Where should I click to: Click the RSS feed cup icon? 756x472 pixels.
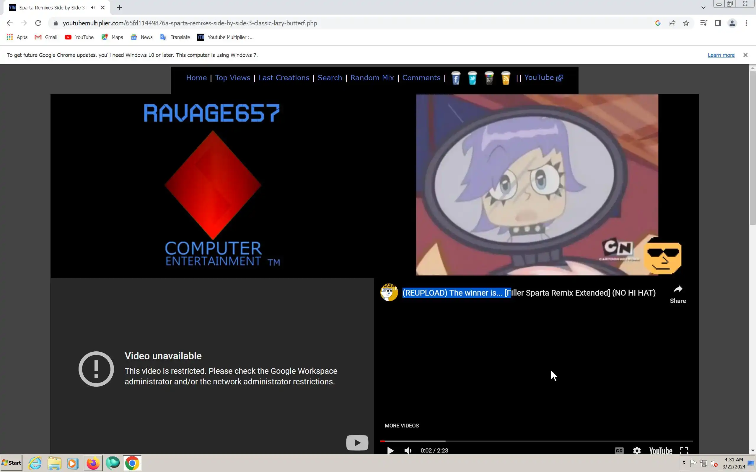tap(506, 78)
